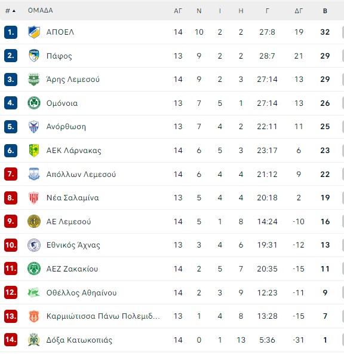
Task: Click the Πάφος club logo
Action: pyautogui.click(x=34, y=56)
